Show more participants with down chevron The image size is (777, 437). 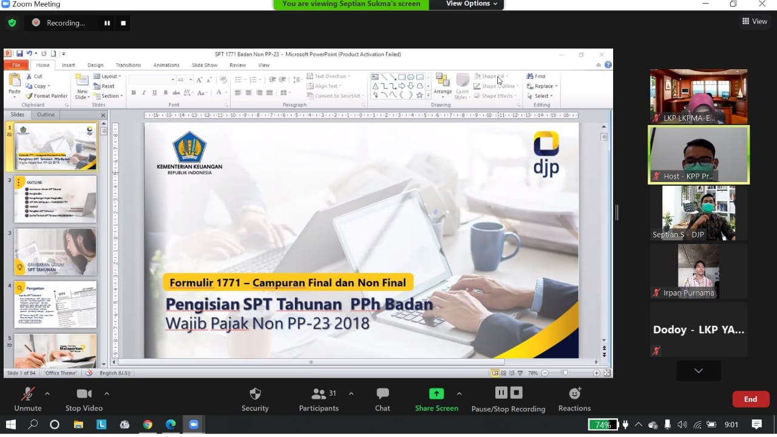[x=698, y=371]
